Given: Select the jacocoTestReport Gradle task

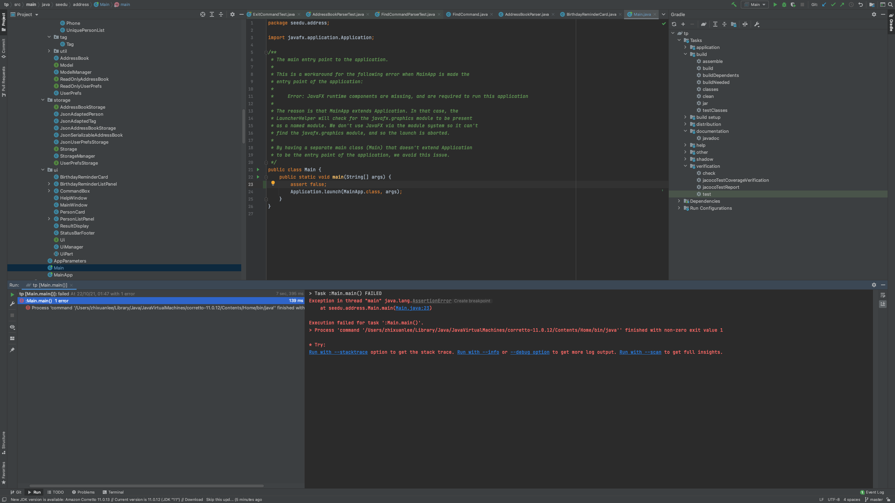Looking at the screenshot, I should 721,187.
